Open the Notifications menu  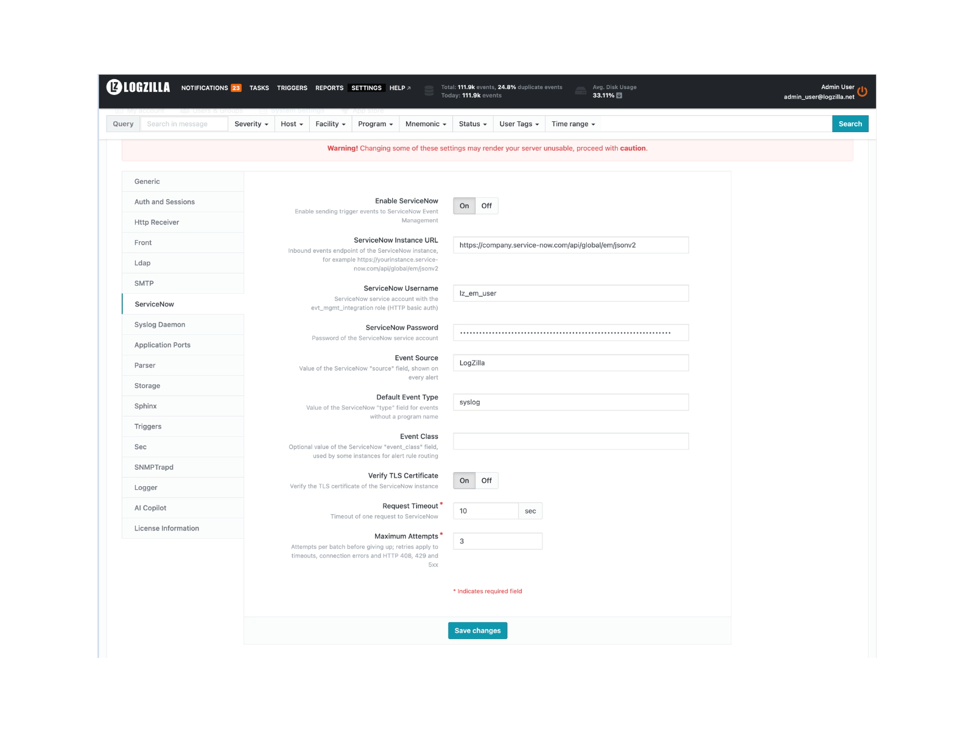point(205,88)
